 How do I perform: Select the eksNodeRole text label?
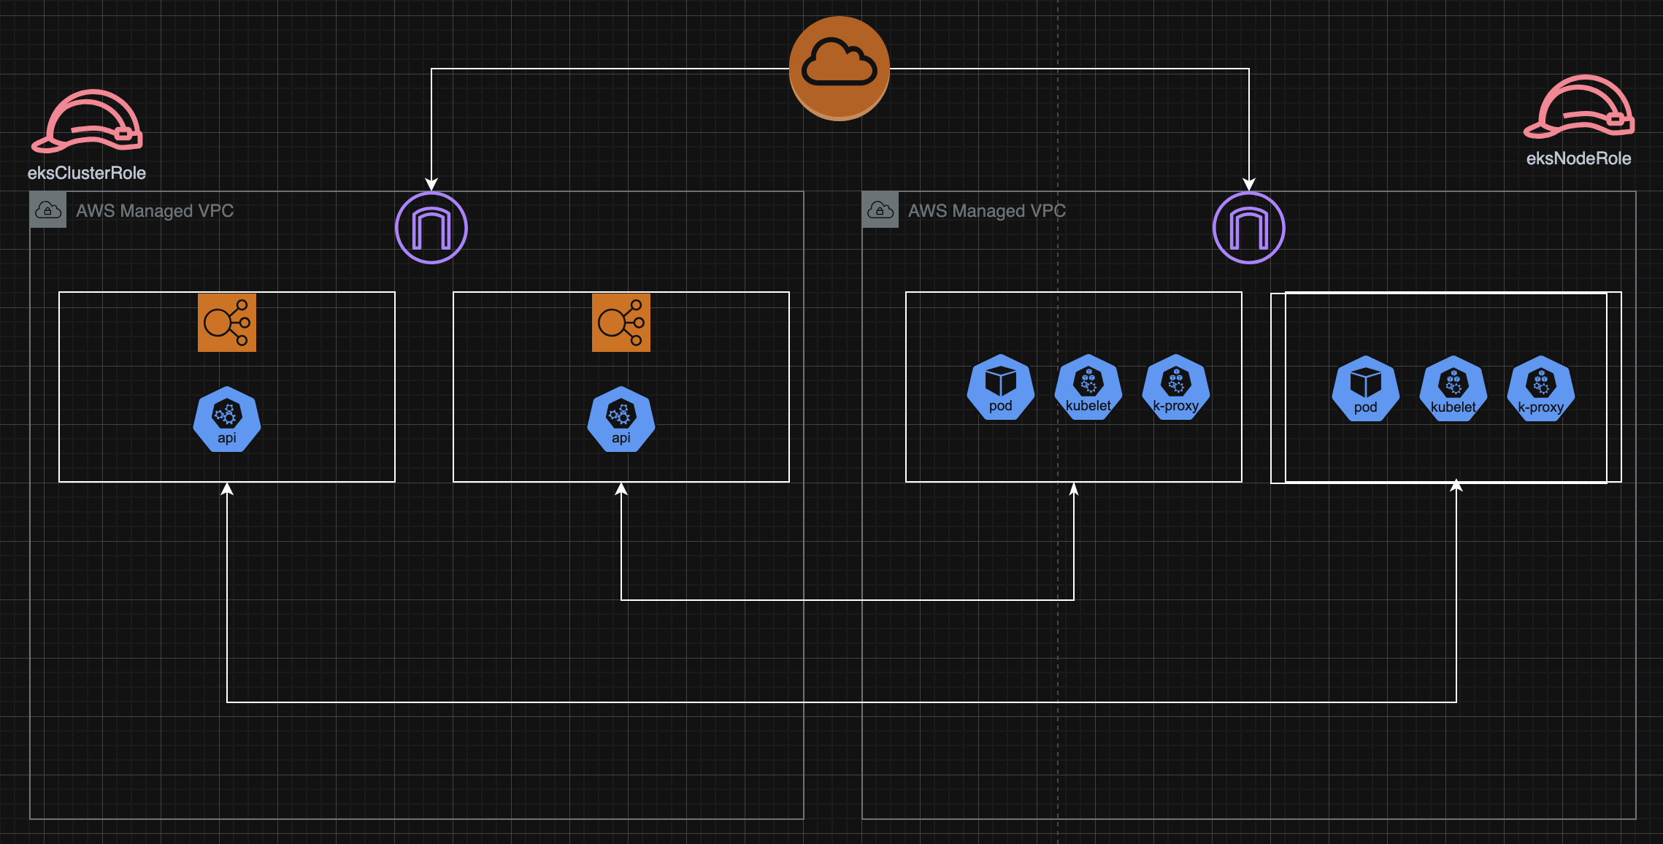[1578, 158]
